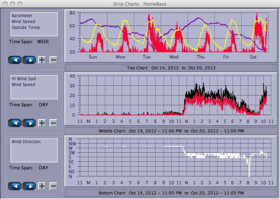The height and width of the screenshot is (199, 280).
Task: Select Outside Temp in the top list
Action: tap(25, 28)
